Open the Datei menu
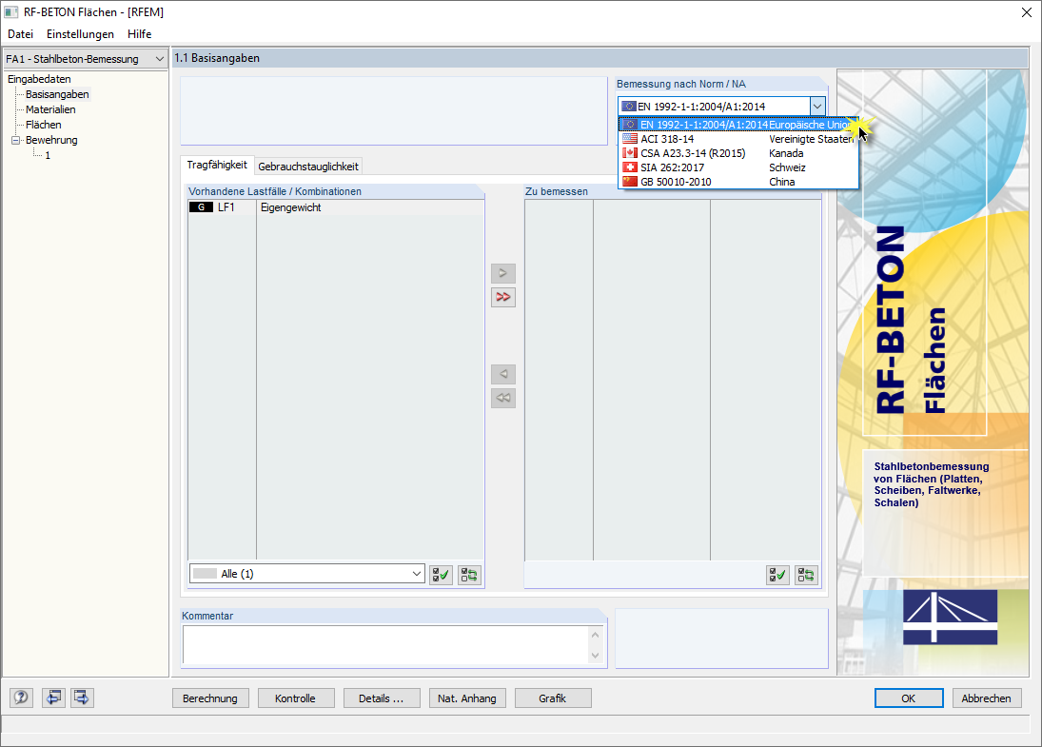1042x747 pixels. (20, 34)
